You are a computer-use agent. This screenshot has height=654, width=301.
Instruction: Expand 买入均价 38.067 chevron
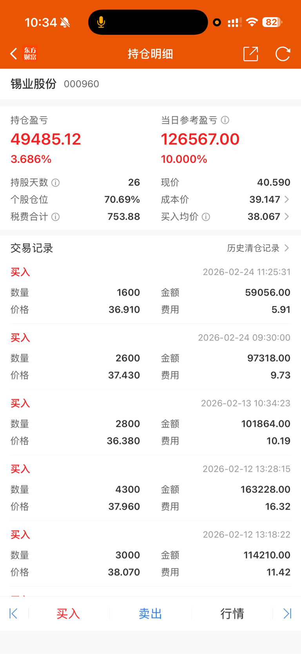point(287,216)
